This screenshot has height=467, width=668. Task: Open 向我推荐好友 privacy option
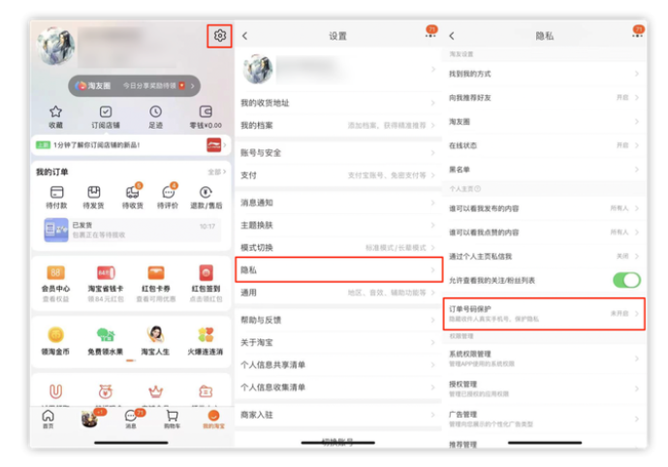(545, 98)
